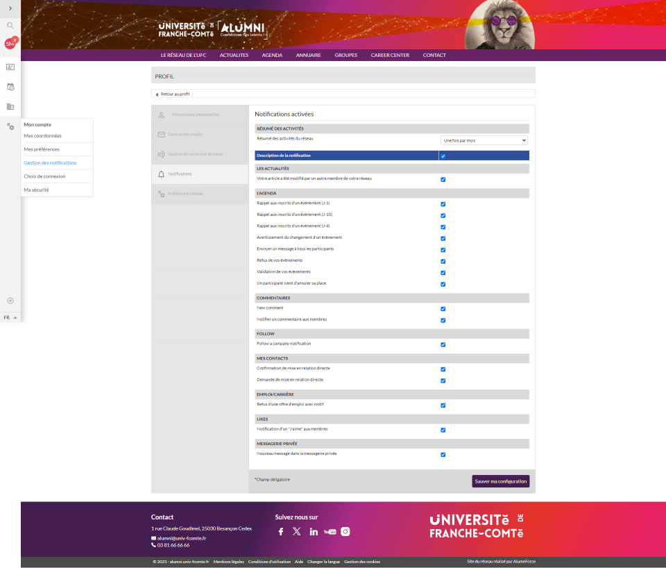
Task: Toggle 'Follow a company notification' checkbox
Action: point(443,344)
